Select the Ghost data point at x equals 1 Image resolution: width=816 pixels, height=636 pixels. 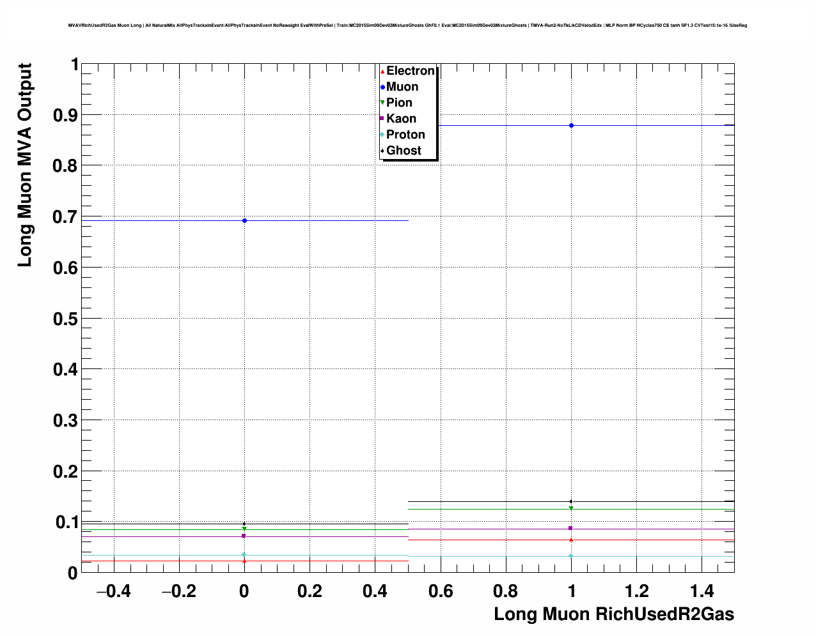click(571, 501)
